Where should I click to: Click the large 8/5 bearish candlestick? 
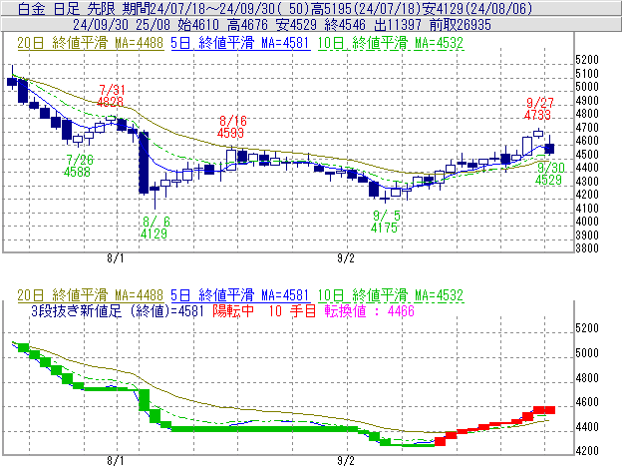click(144, 163)
